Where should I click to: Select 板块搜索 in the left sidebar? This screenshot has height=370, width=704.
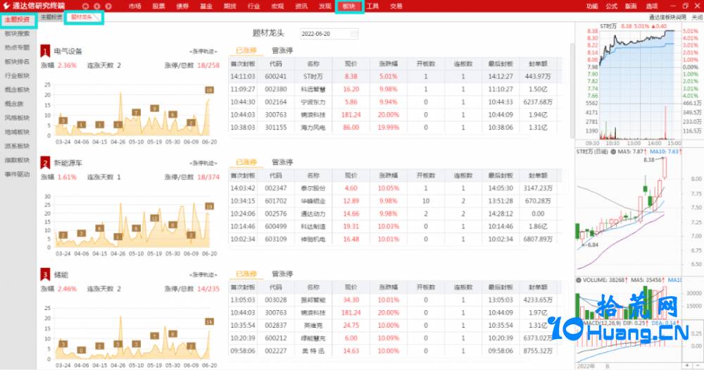point(17,34)
